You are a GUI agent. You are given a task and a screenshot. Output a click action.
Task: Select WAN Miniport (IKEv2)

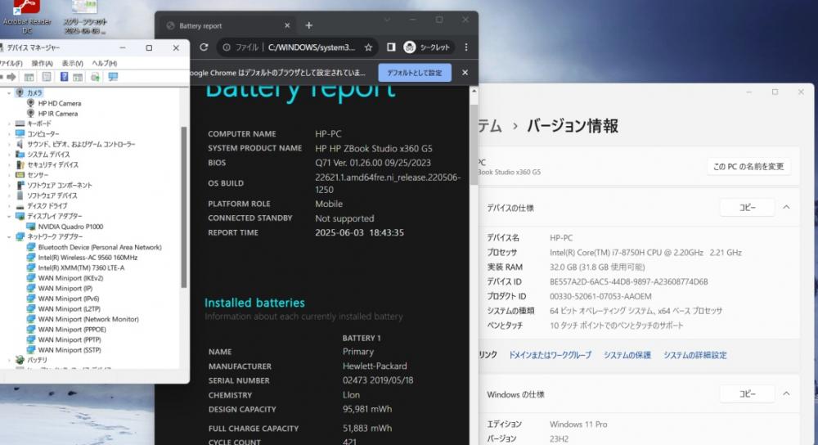(70, 278)
